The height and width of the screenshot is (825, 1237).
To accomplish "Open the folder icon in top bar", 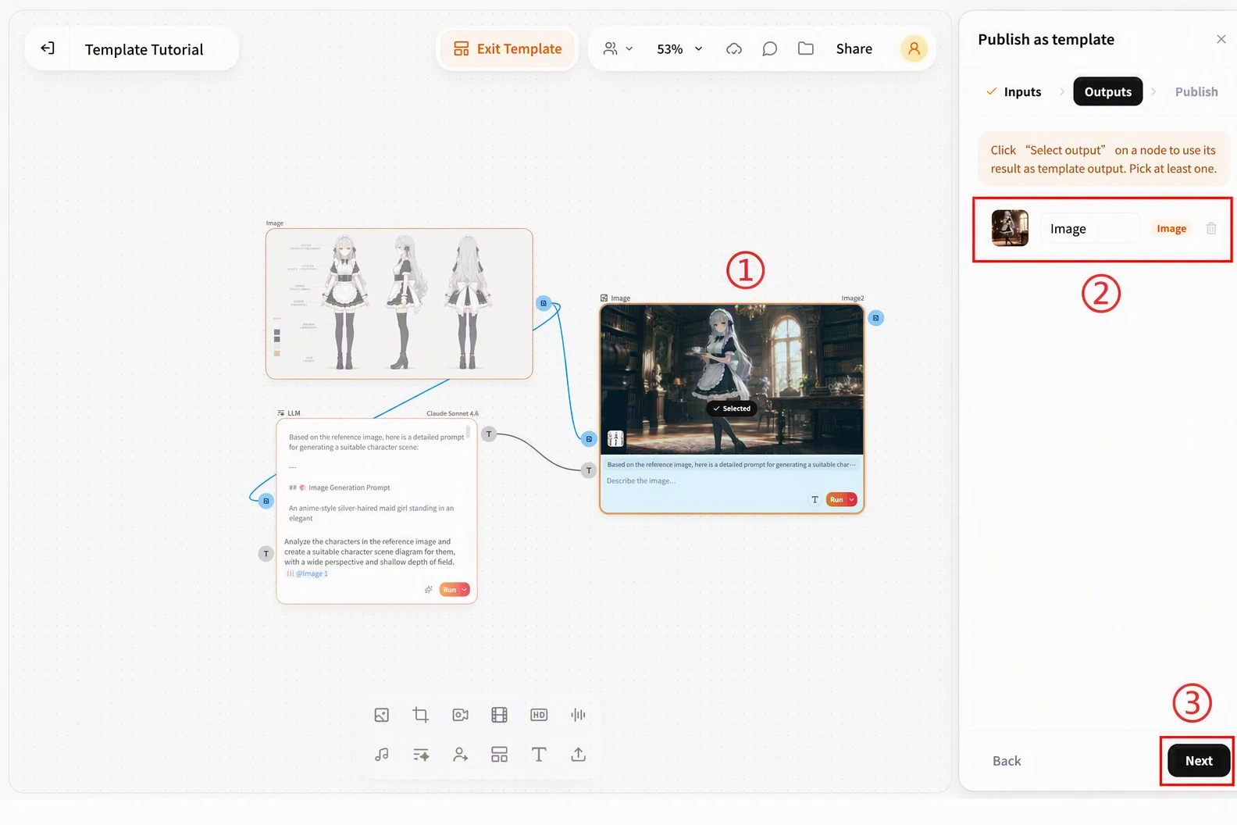I will pyautogui.click(x=806, y=48).
